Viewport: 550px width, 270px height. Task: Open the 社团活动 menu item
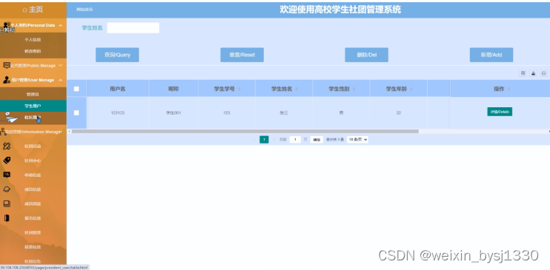point(33,146)
